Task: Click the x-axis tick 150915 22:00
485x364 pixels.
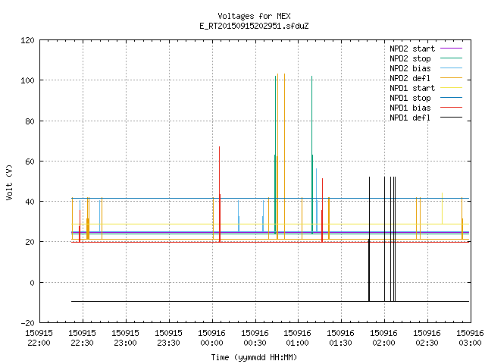Action: (x=39, y=338)
